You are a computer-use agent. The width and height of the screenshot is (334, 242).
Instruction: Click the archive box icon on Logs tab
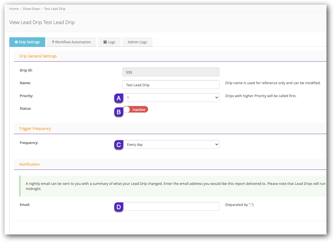105,42
